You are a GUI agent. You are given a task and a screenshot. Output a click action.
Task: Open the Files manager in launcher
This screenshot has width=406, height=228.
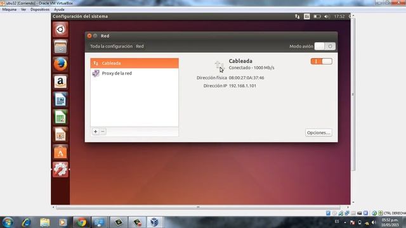[x=60, y=47]
